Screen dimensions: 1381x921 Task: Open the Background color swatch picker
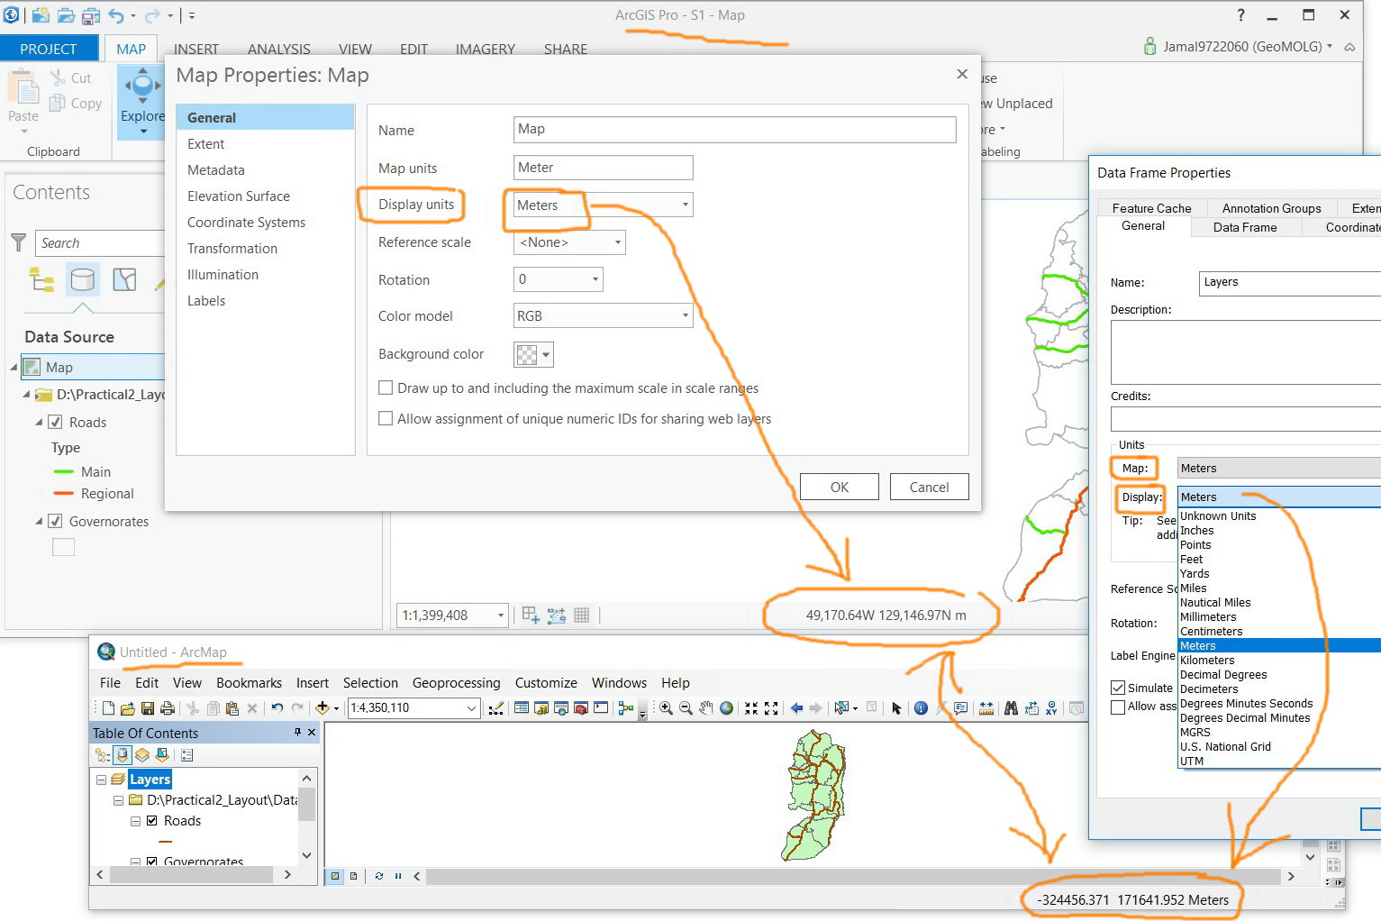click(x=533, y=354)
